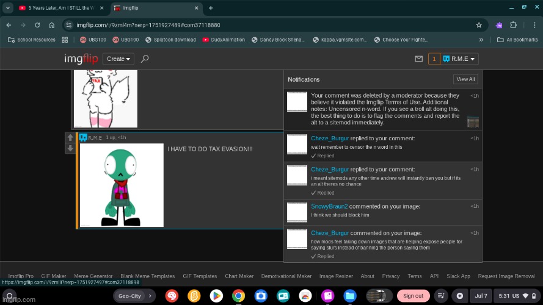
Task: Downvote the TAX EVASION comment
Action: [70, 148]
